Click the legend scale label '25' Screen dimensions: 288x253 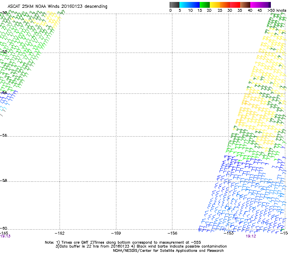click(x=220, y=11)
